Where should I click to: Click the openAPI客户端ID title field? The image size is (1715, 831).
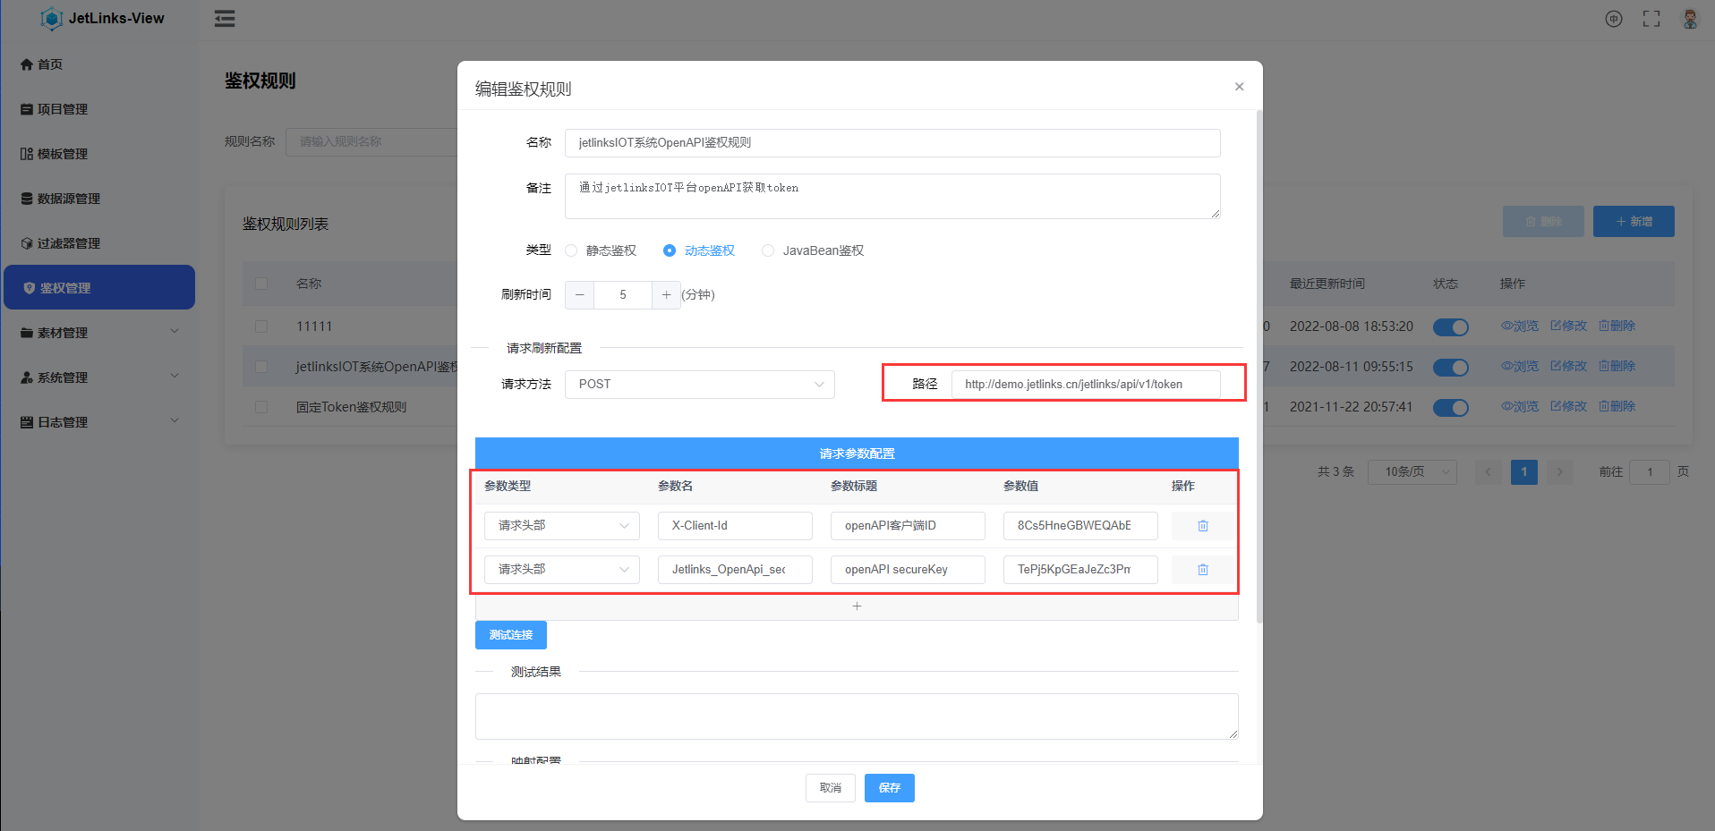pyautogui.click(x=908, y=526)
